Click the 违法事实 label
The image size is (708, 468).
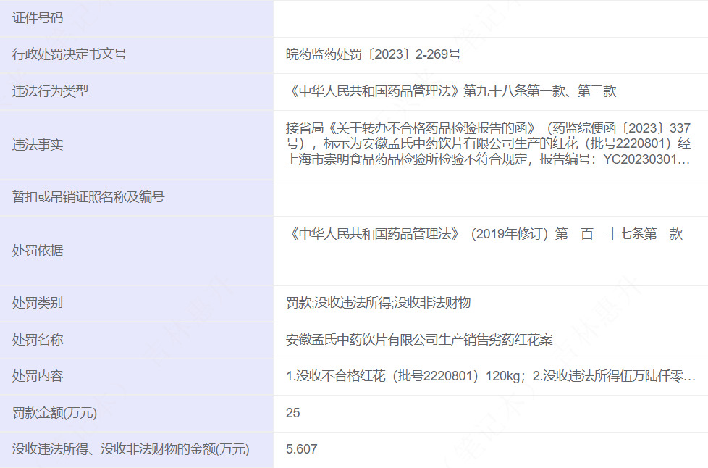38,145
